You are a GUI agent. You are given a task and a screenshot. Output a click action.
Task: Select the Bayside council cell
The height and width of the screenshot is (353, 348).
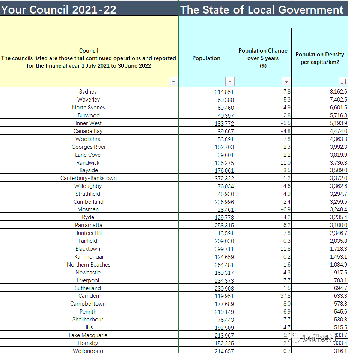(89, 170)
